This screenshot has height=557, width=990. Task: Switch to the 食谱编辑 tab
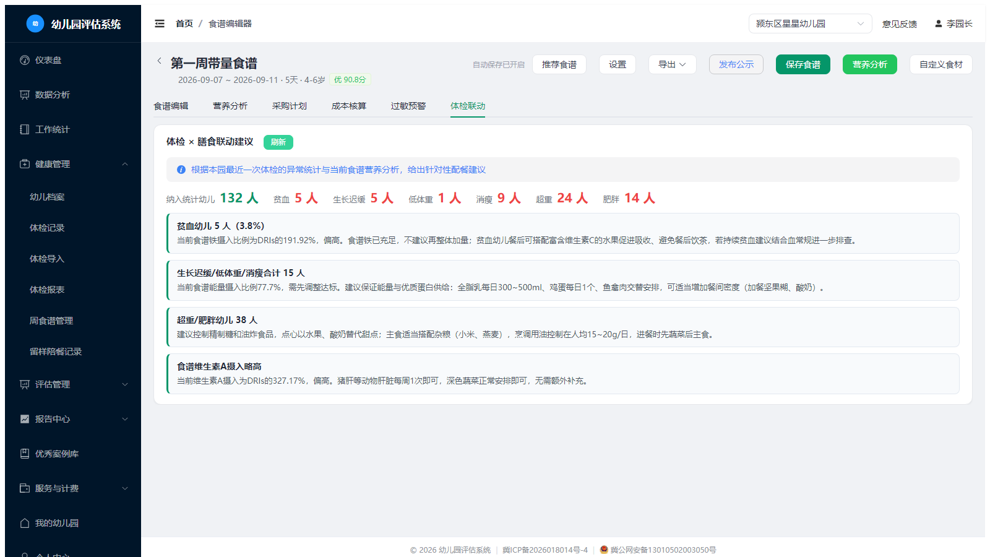pos(171,106)
